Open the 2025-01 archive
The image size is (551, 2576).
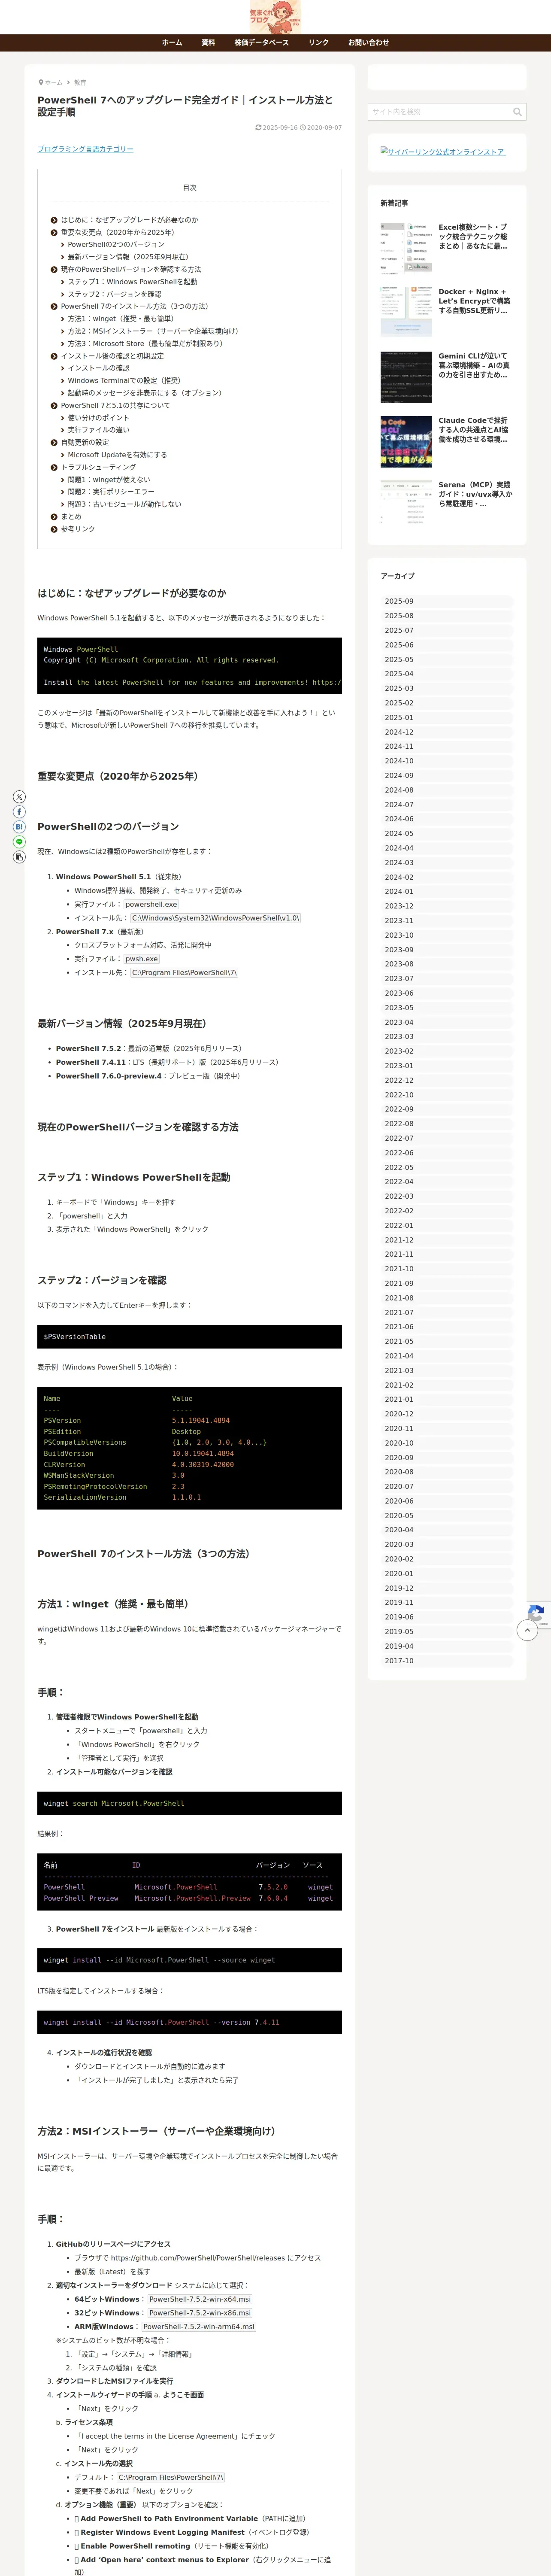447,718
